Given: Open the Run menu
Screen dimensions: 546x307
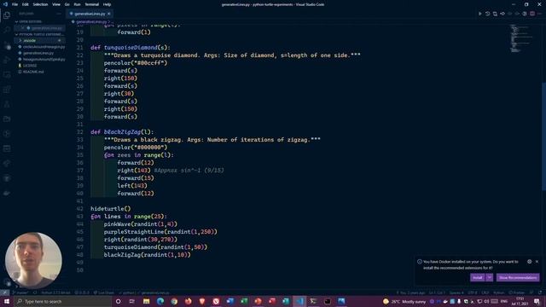Looking at the screenshot, I should point(77,4).
